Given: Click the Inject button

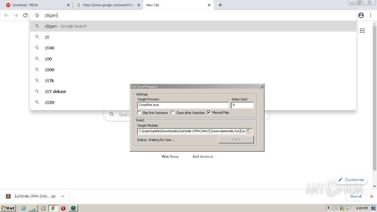Looking at the screenshot, I should [x=236, y=140].
